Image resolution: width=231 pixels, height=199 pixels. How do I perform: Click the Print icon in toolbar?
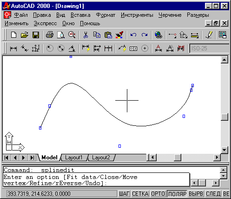click(x=50, y=35)
